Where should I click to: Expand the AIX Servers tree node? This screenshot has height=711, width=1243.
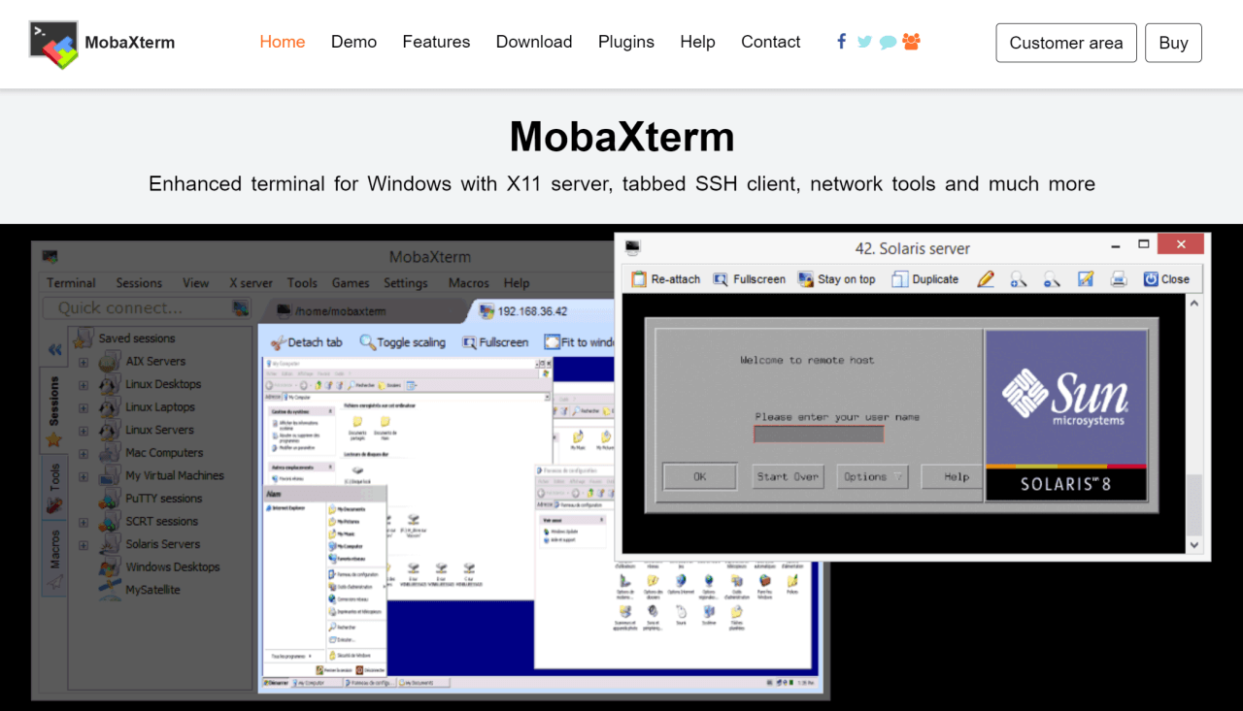click(x=84, y=362)
